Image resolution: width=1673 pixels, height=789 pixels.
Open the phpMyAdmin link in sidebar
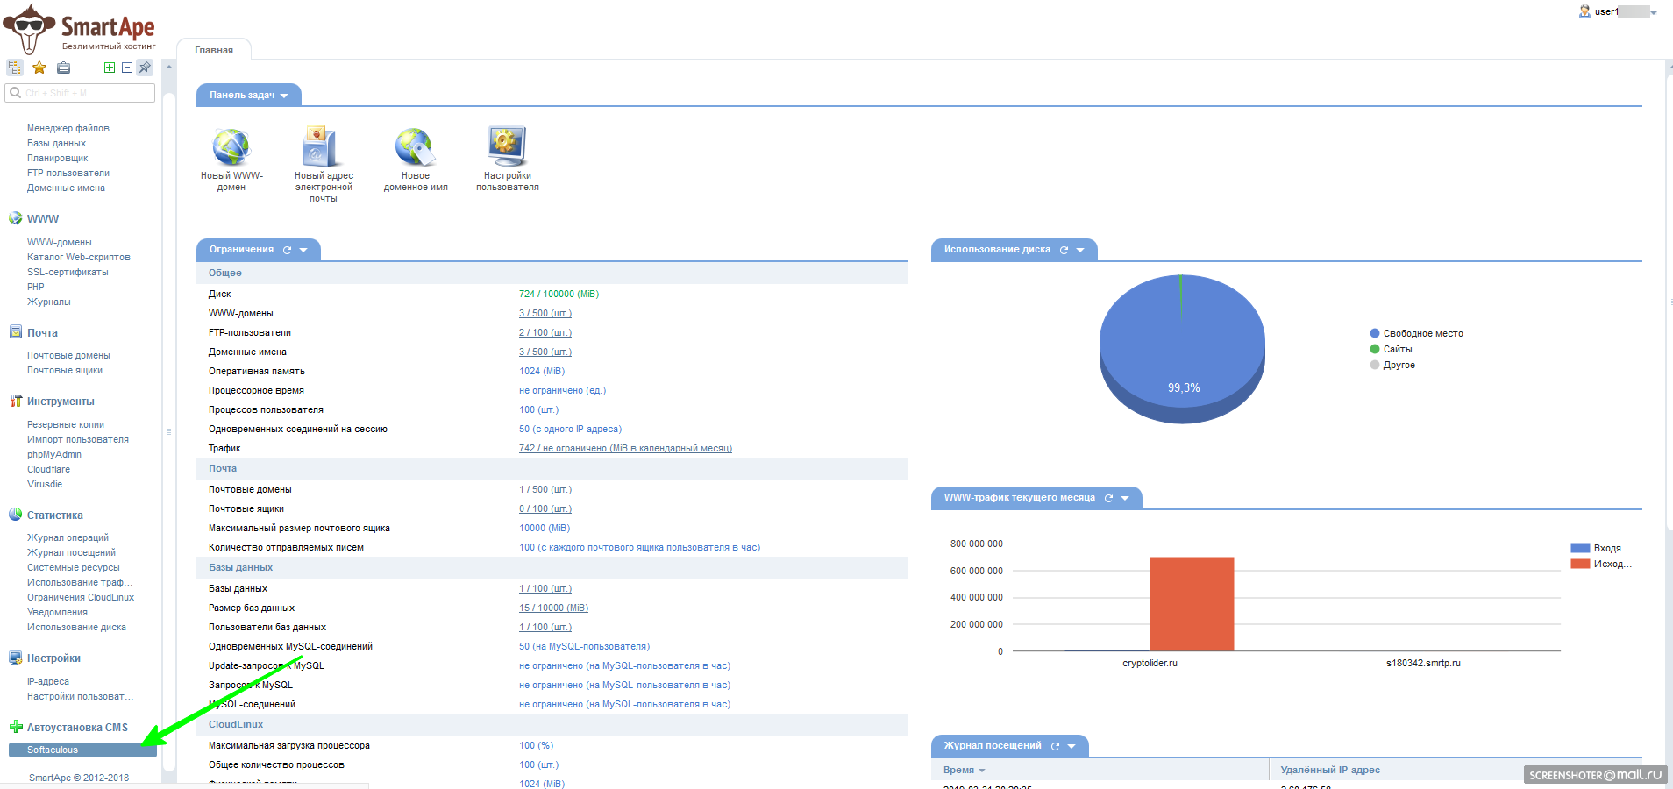click(54, 454)
